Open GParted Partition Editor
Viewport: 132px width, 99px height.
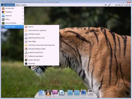pos(42,49)
